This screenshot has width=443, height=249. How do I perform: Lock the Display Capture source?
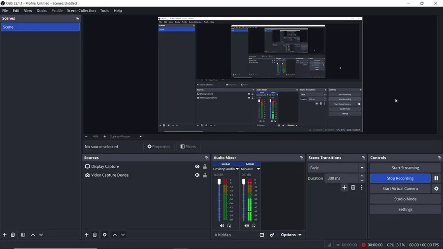pyautogui.click(x=205, y=166)
